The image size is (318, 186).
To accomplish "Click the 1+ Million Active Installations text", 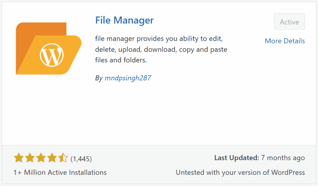I will click(60, 172).
